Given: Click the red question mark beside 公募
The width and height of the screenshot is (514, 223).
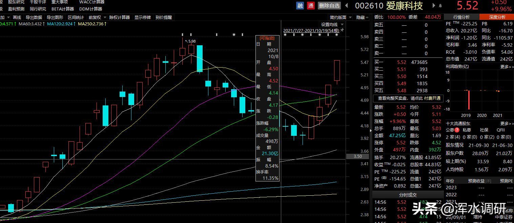Looking at the screenshot, I should tap(457, 130).
